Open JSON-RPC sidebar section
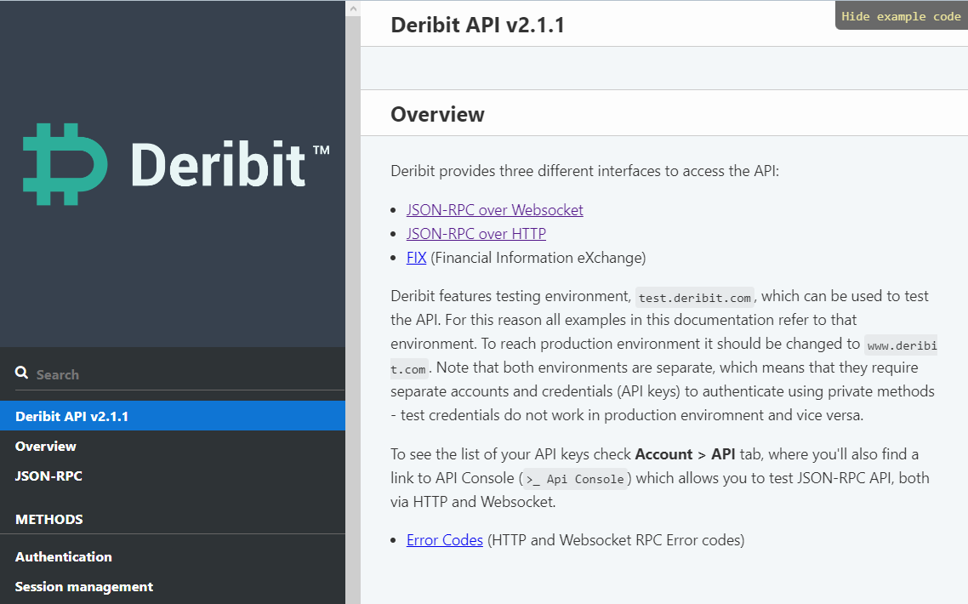Screen dimensions: 968x604 pos(48,476)
